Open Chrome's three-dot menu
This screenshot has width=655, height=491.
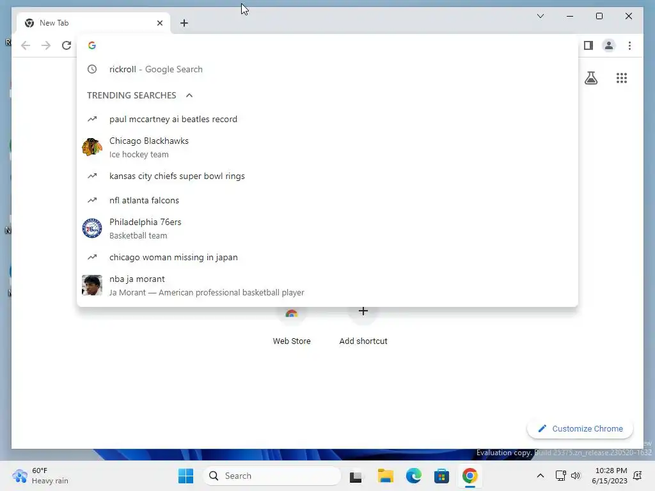[629, 45]
